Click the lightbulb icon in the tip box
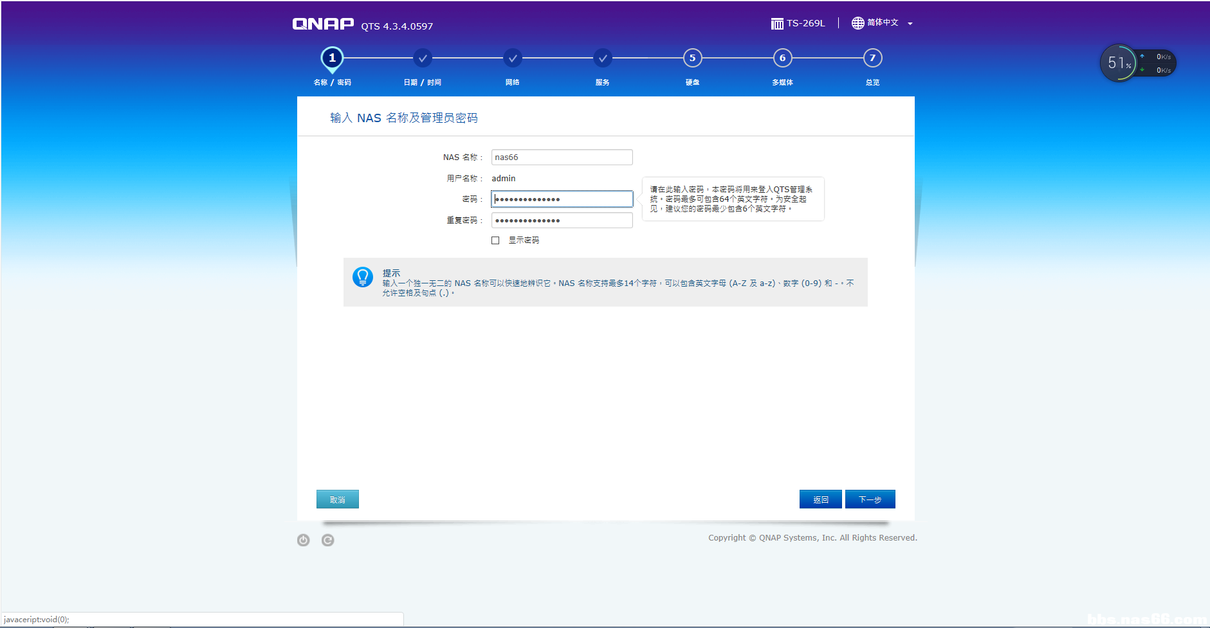Image resolution: width=1210 pixels, height=628 pixels. pos(363,278)
